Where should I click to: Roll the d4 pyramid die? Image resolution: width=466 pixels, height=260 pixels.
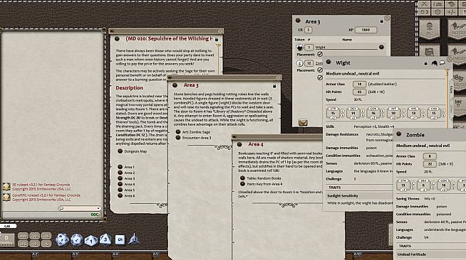coord(134,239)
